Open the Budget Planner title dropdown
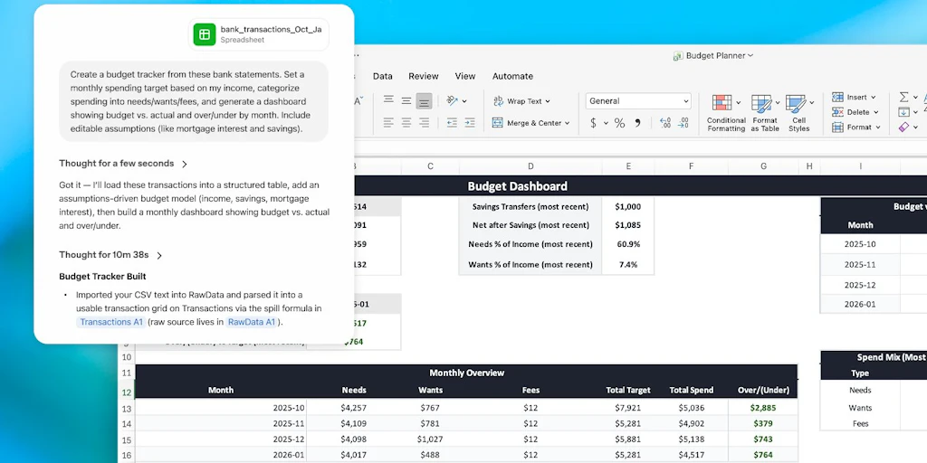 pos(750,55)
